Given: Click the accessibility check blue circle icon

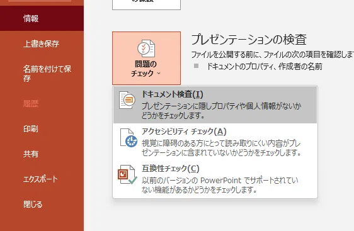Looking at the screenshot, I should click(131, 141).
